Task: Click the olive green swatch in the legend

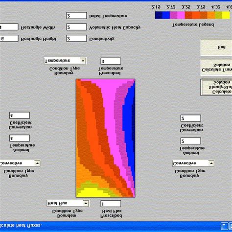Action: point(218,15)
